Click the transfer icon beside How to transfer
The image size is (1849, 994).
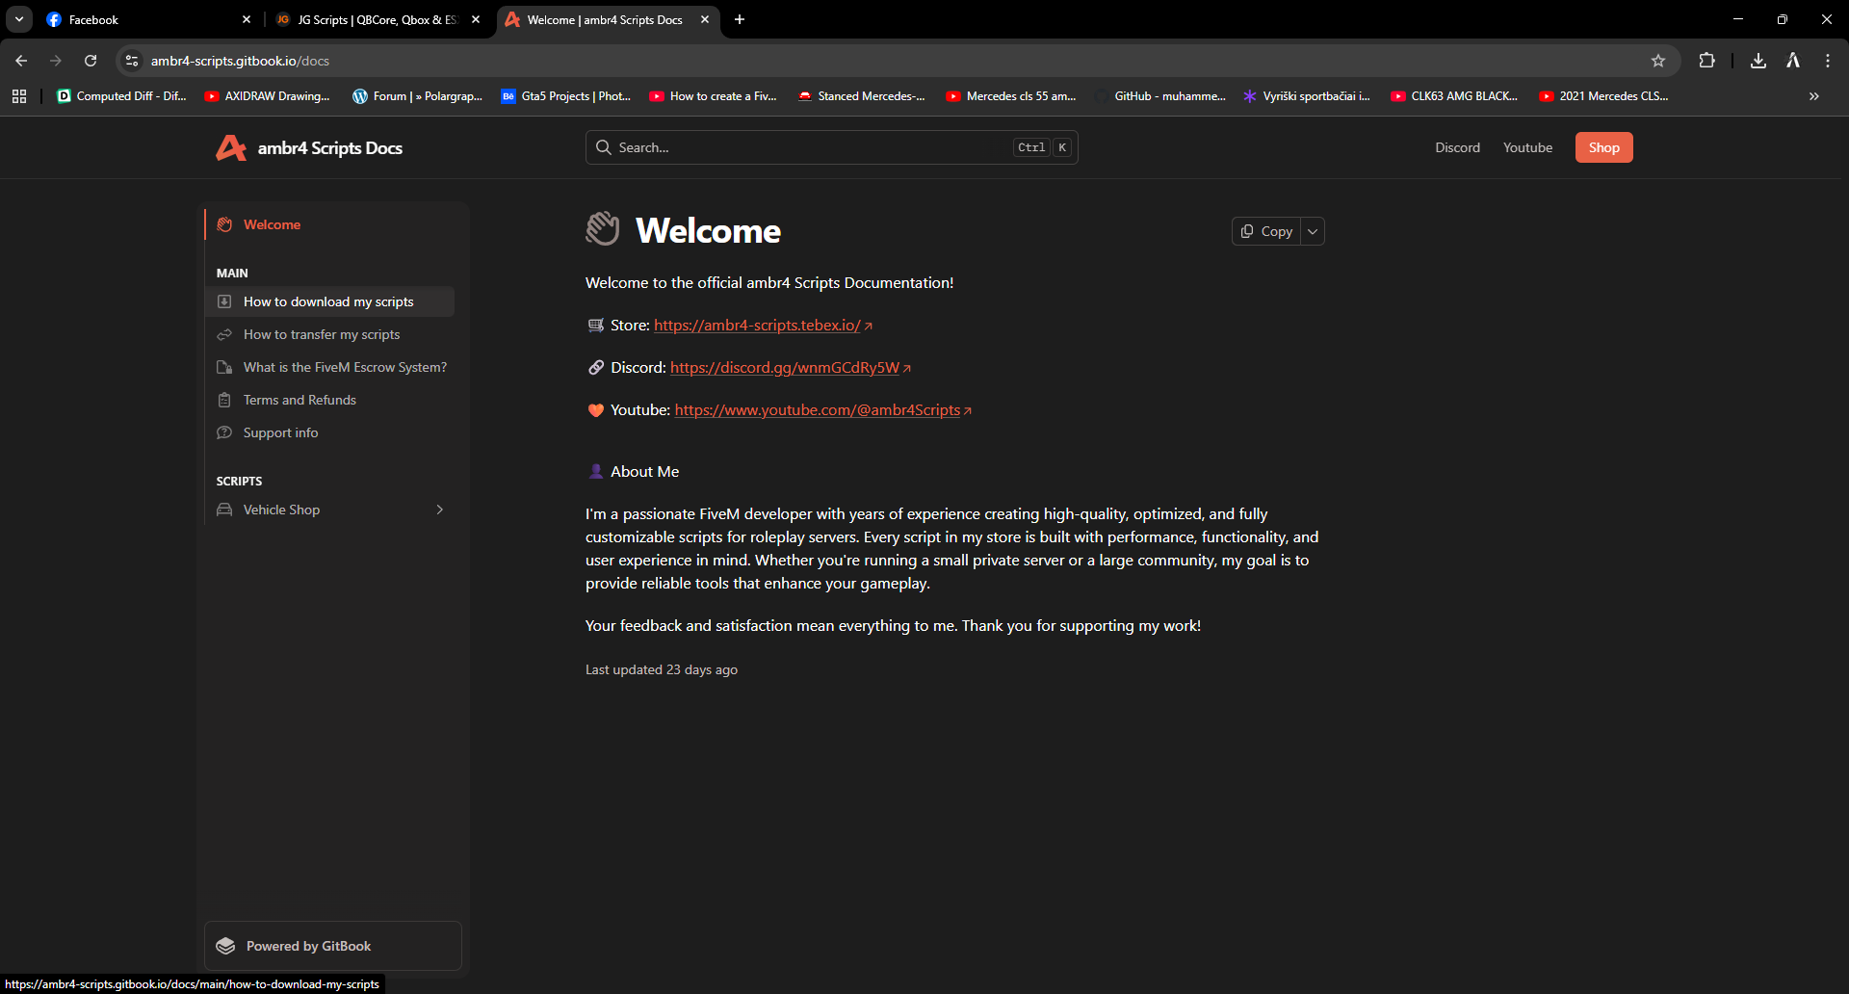pos(224,334)
